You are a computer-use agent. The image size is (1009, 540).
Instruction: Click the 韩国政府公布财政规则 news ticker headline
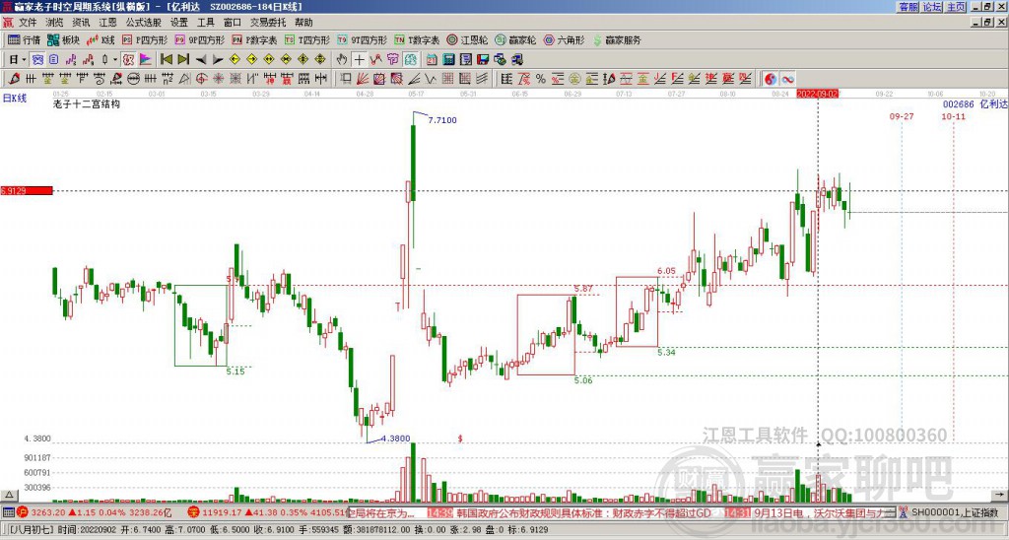[x=583, y=513]
